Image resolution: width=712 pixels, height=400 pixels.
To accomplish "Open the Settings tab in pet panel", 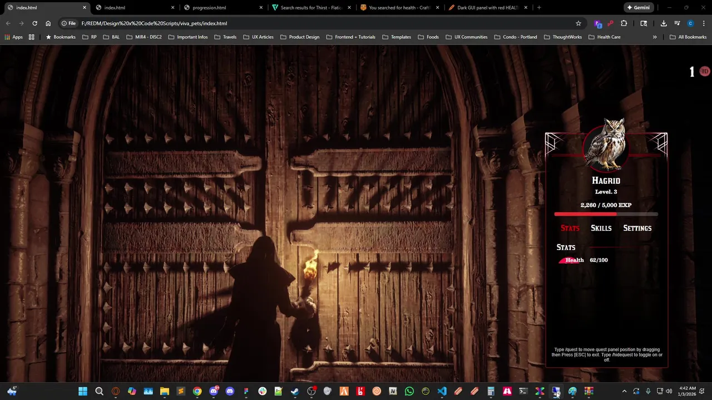I will 637,228.
